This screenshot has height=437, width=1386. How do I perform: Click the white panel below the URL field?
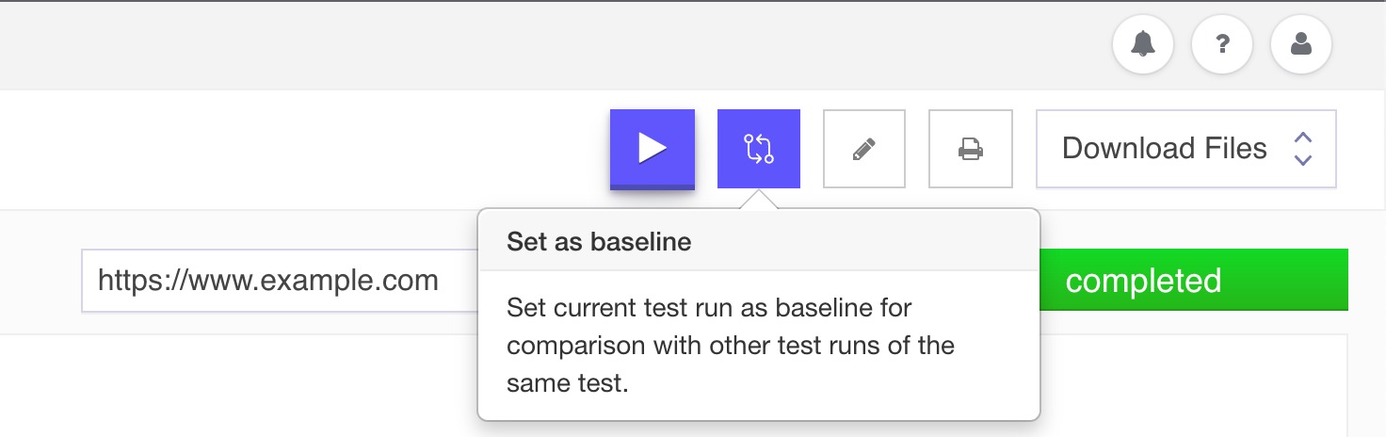tap(235, 386)
